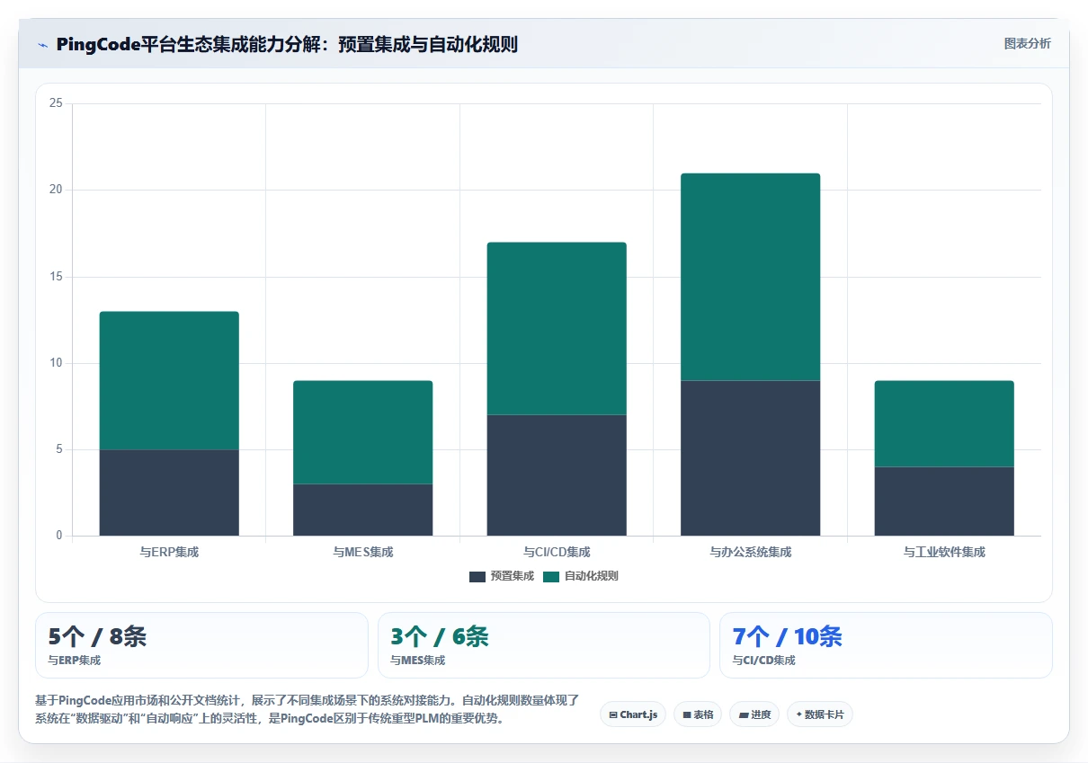Click the teal segment of 与ERP集成 bar
This screenshot has height=763, width=1088.
pyautogui.click(x=169, y=380)
